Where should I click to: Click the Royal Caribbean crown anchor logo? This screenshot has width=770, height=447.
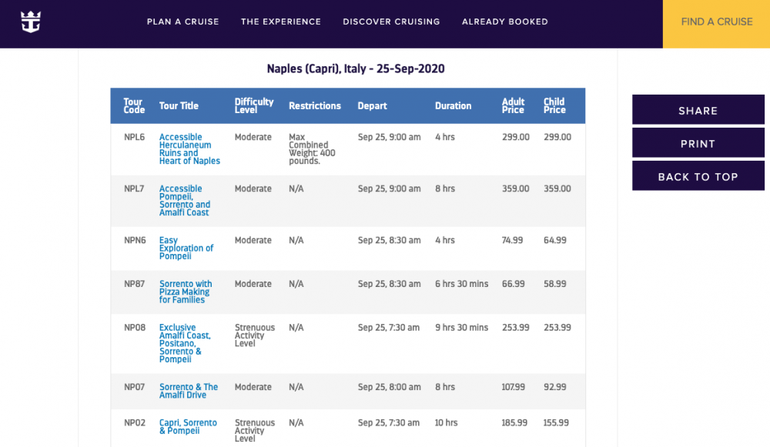click(x=31, y=22)
